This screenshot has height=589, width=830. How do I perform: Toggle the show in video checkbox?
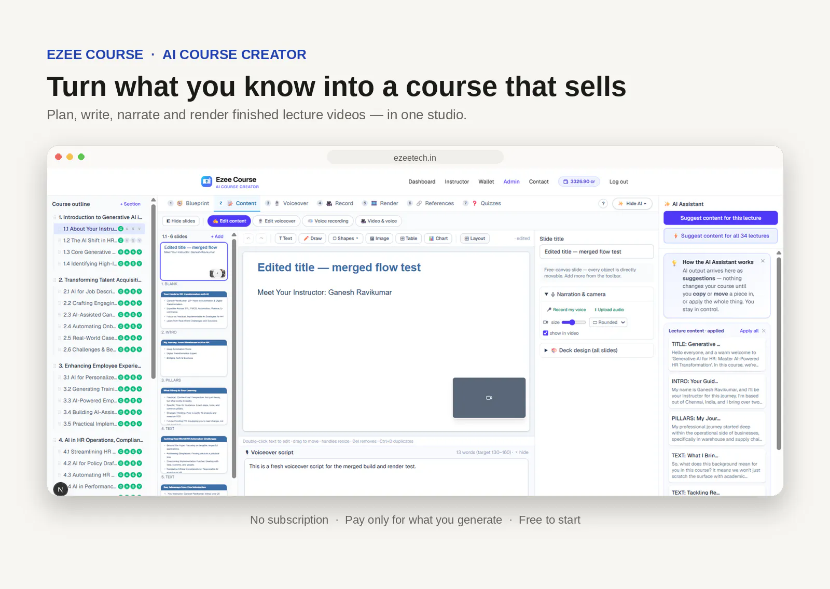[545, 333]
